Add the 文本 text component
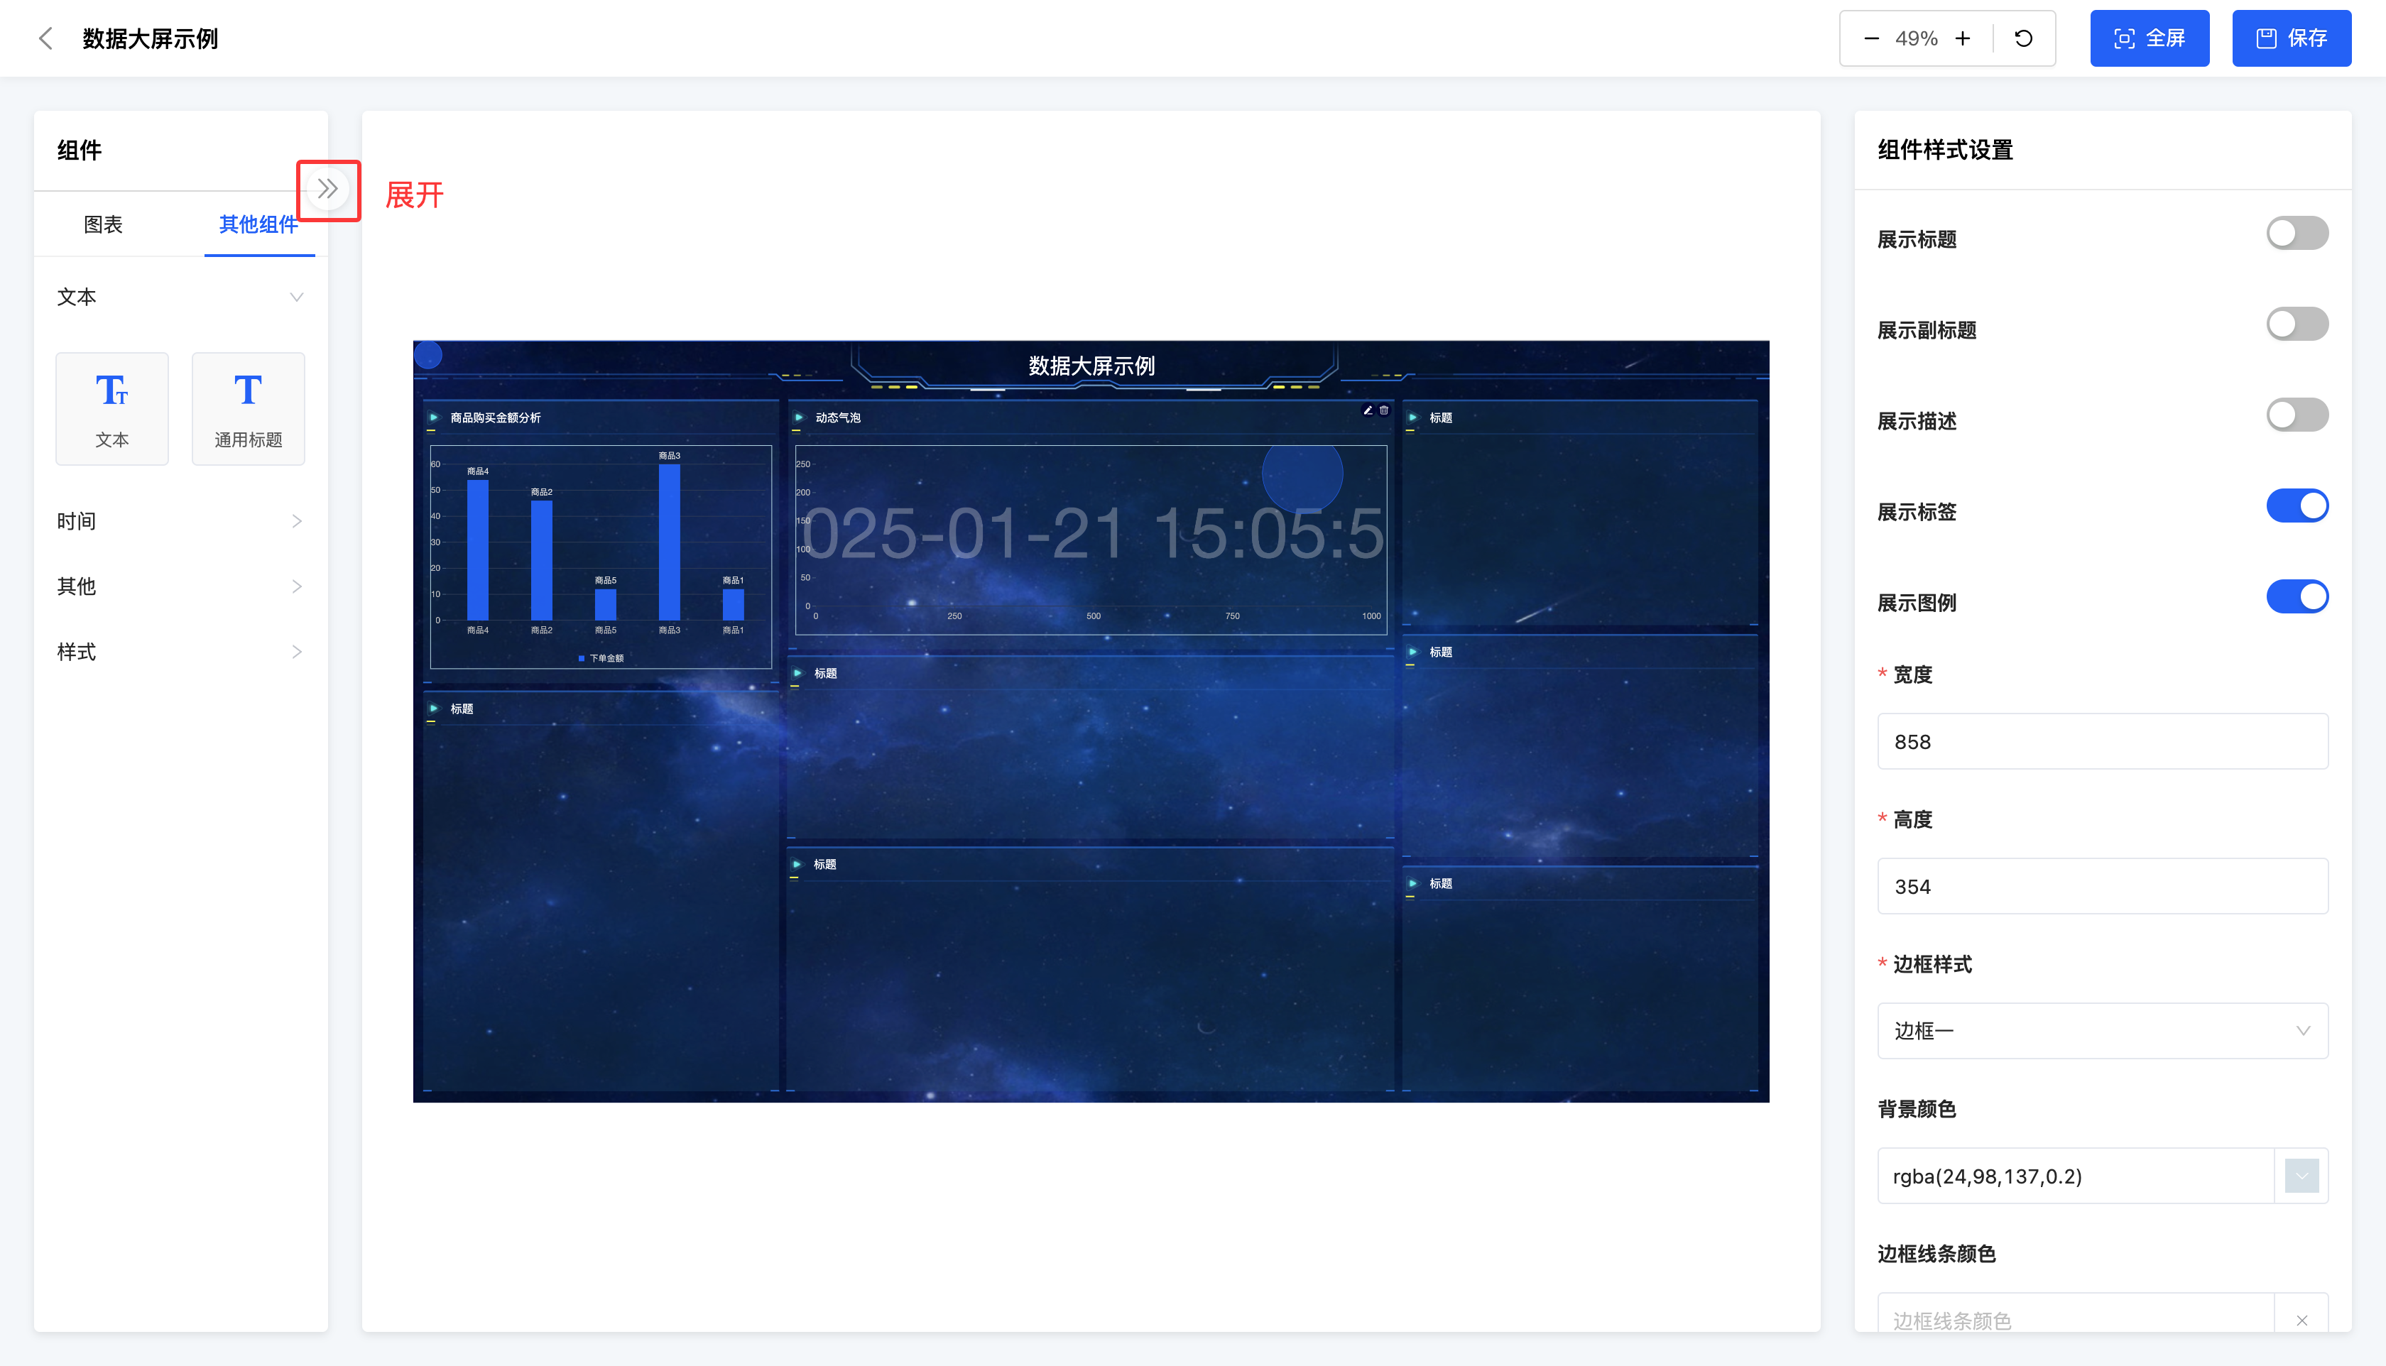Viewport: 2386px width, 1366px height. [x=111, y=409]
